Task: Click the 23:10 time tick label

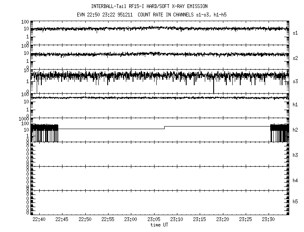Action: (x=176, y=220)
